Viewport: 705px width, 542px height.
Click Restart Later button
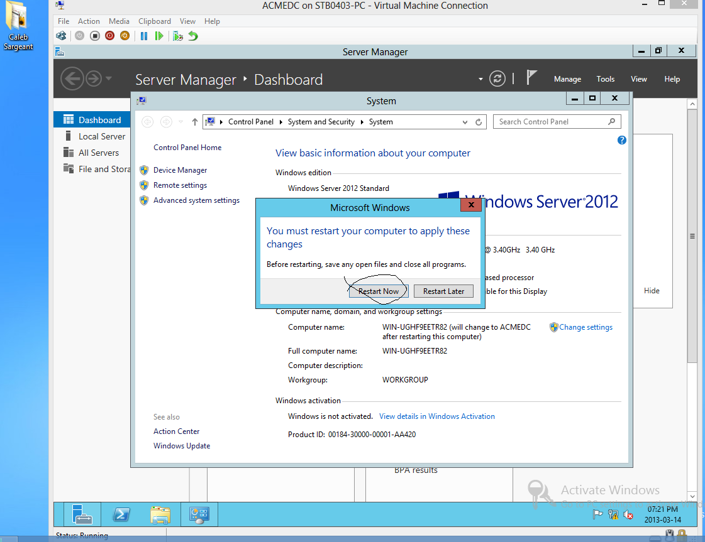coord(443,291)
